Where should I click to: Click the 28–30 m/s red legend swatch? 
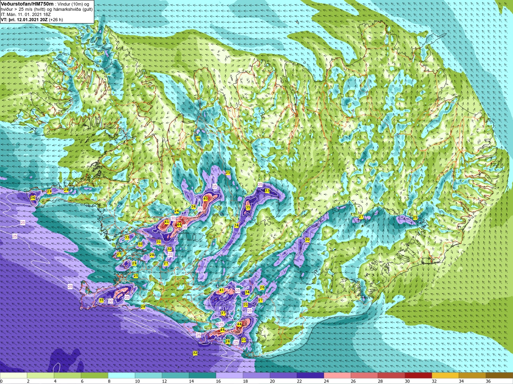click(391, 376)
